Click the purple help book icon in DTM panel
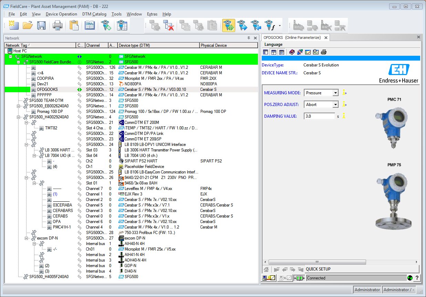Screen dimensions: 426x297 [292, 52]
